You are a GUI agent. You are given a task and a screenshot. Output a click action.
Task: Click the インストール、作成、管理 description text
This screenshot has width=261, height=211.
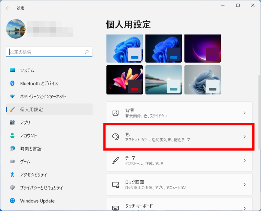(x=144, y=164)
